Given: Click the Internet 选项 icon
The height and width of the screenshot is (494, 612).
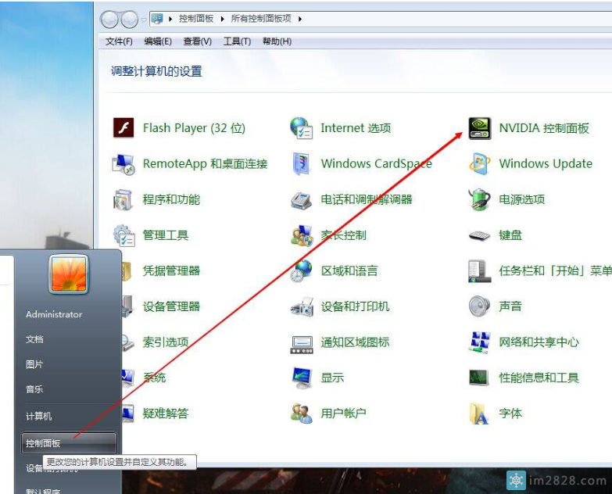Looking at the screenshot, I should coord(301,128).
